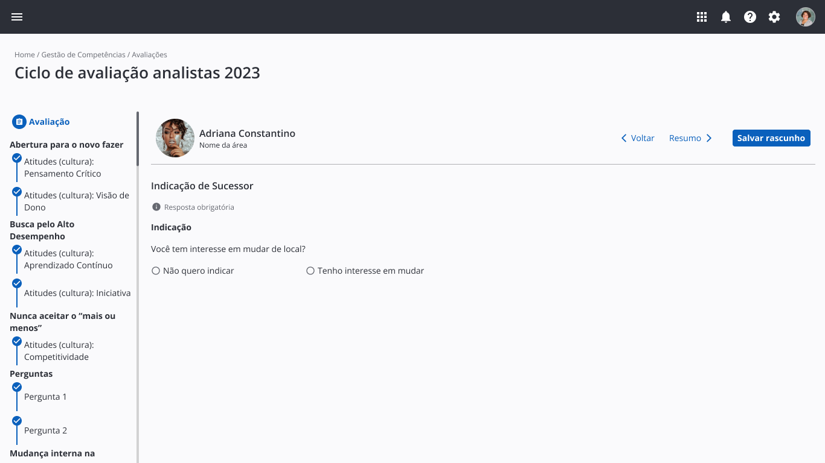Navigate to Gestão de Competências breadcrumb
This screenshot has width=825, height=463.
(83, 55)
